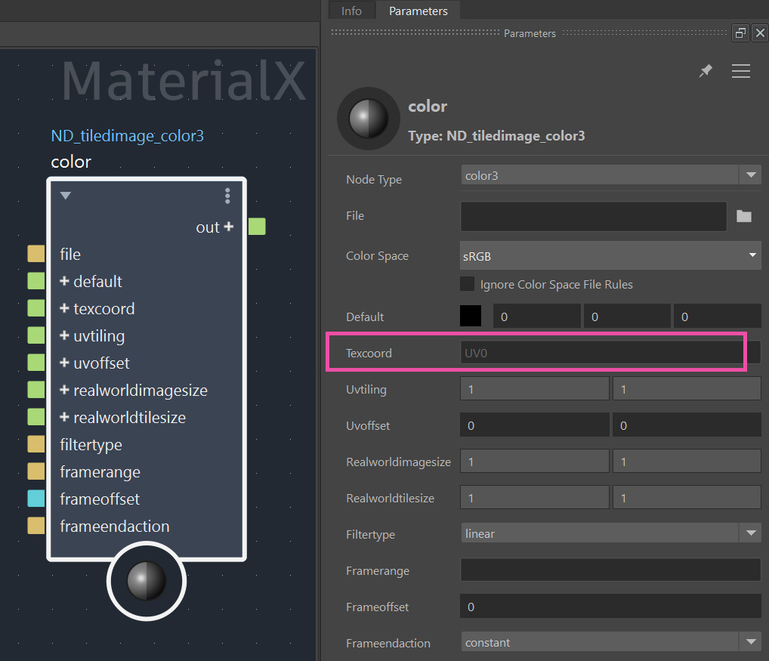Click the first Default value field

pyautogui.click(x=536, y=317)
